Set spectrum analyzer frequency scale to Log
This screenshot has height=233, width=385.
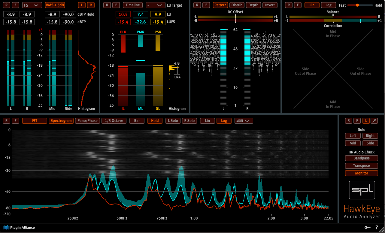[x=224, y=121]
